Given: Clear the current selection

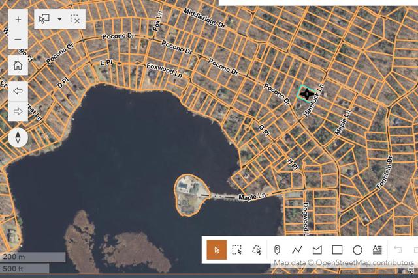Looking at the screenshot, I should 75,19.
